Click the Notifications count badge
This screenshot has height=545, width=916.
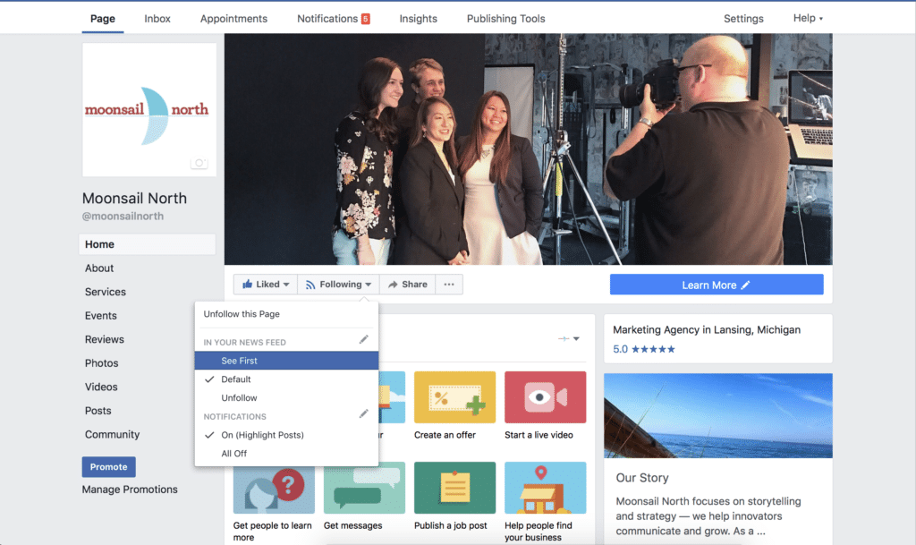[x=365, y=19]
